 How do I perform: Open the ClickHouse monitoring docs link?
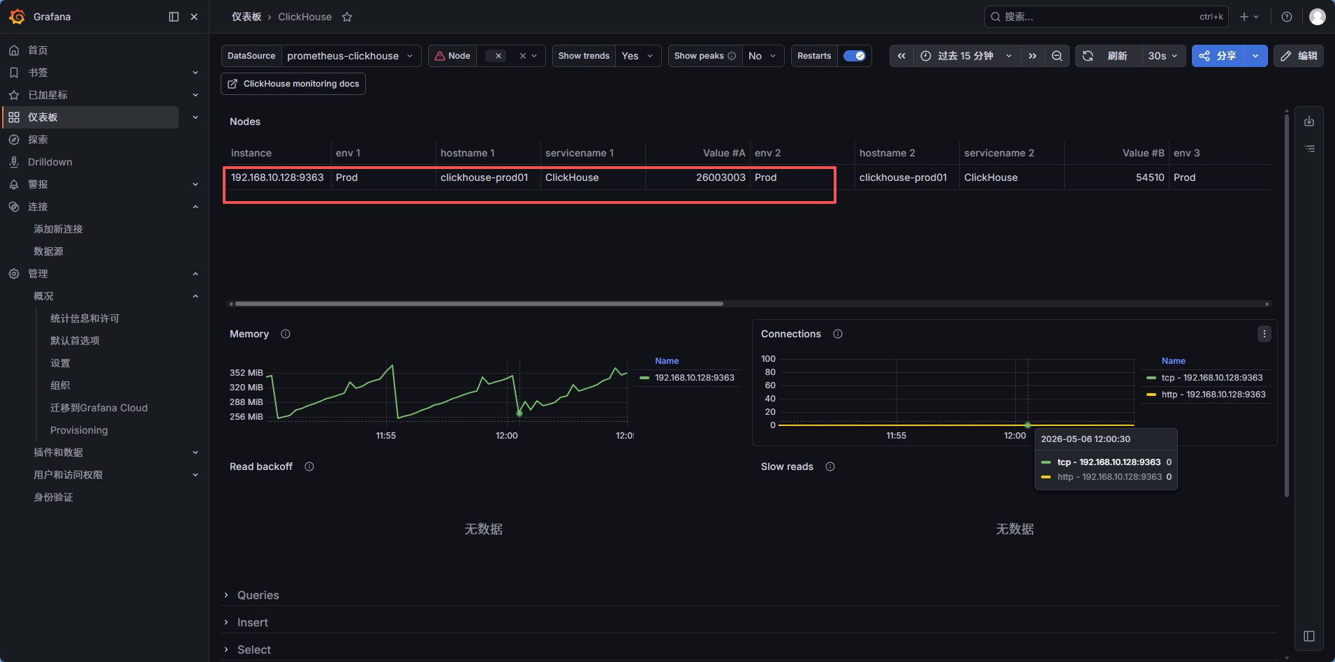293,84
